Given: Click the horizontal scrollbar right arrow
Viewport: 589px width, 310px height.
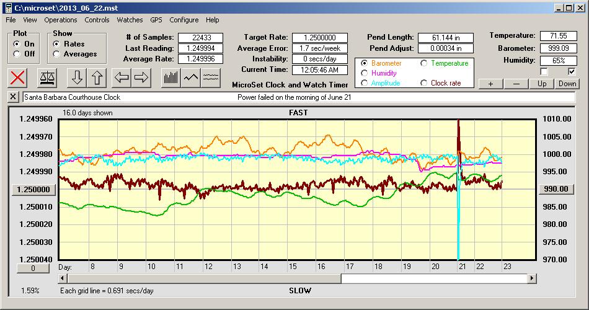Looking at the screenshot, I should pyautogui.click(x=531, y=278).
